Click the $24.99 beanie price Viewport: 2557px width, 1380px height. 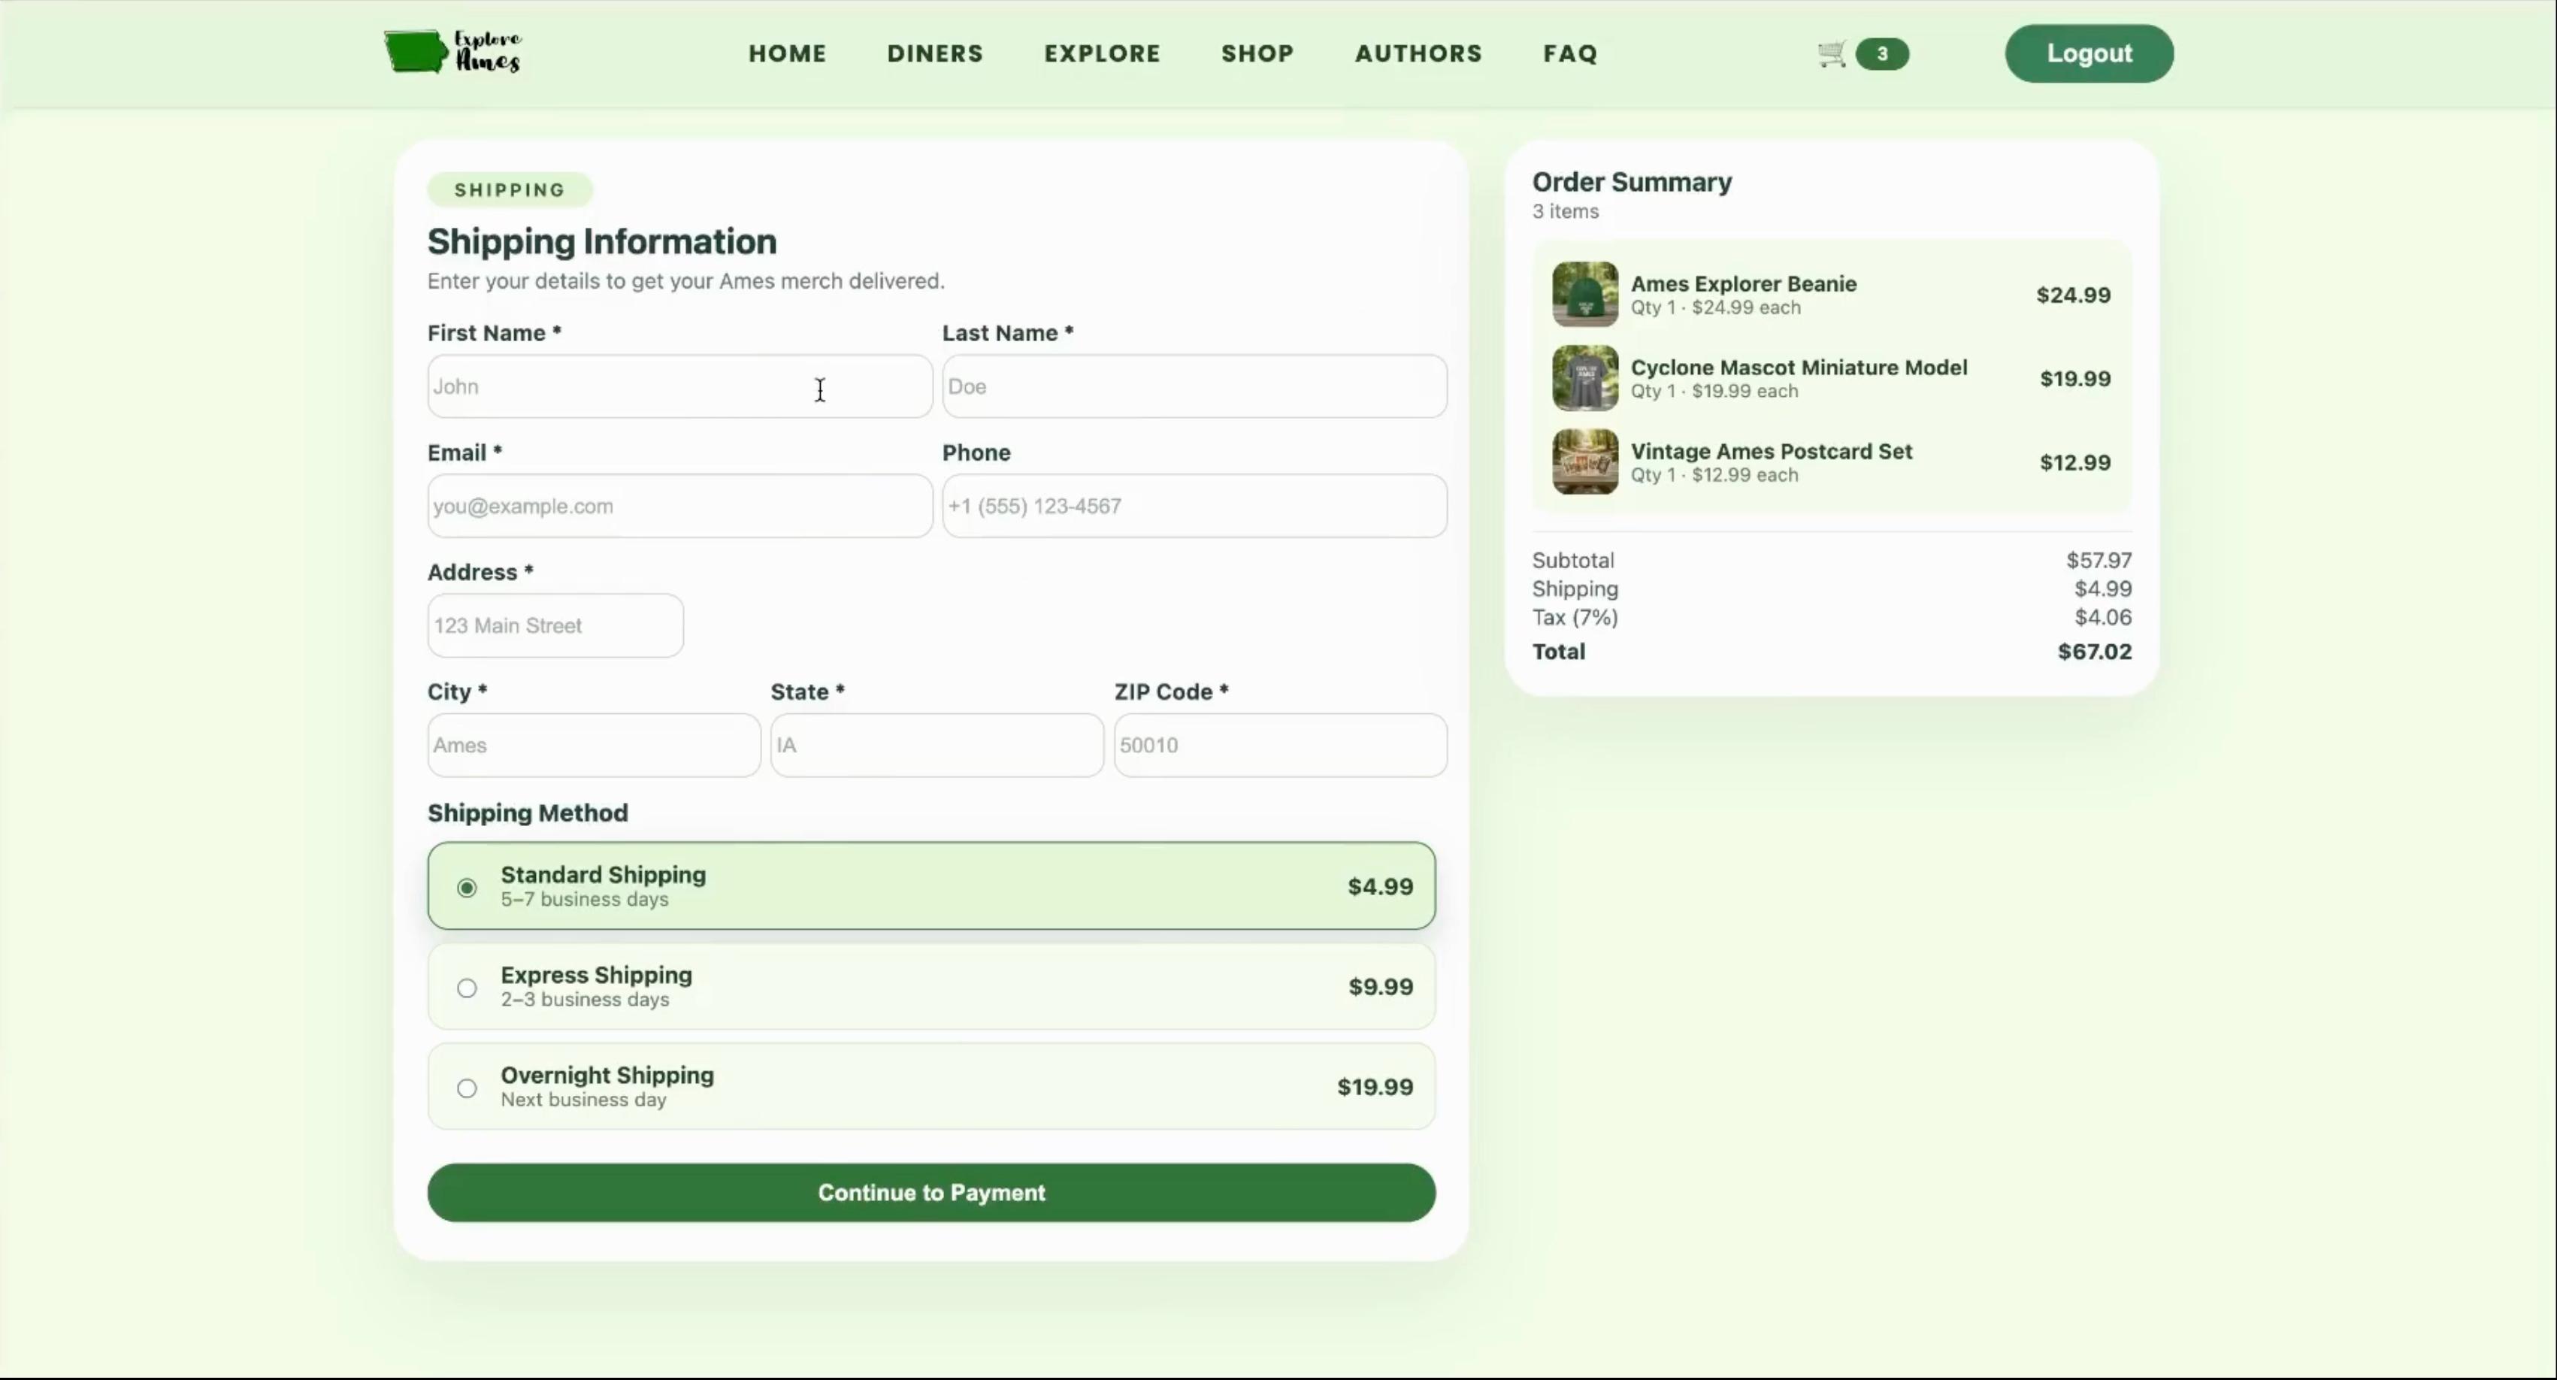pyautogui.click(x=2073, y=295)
